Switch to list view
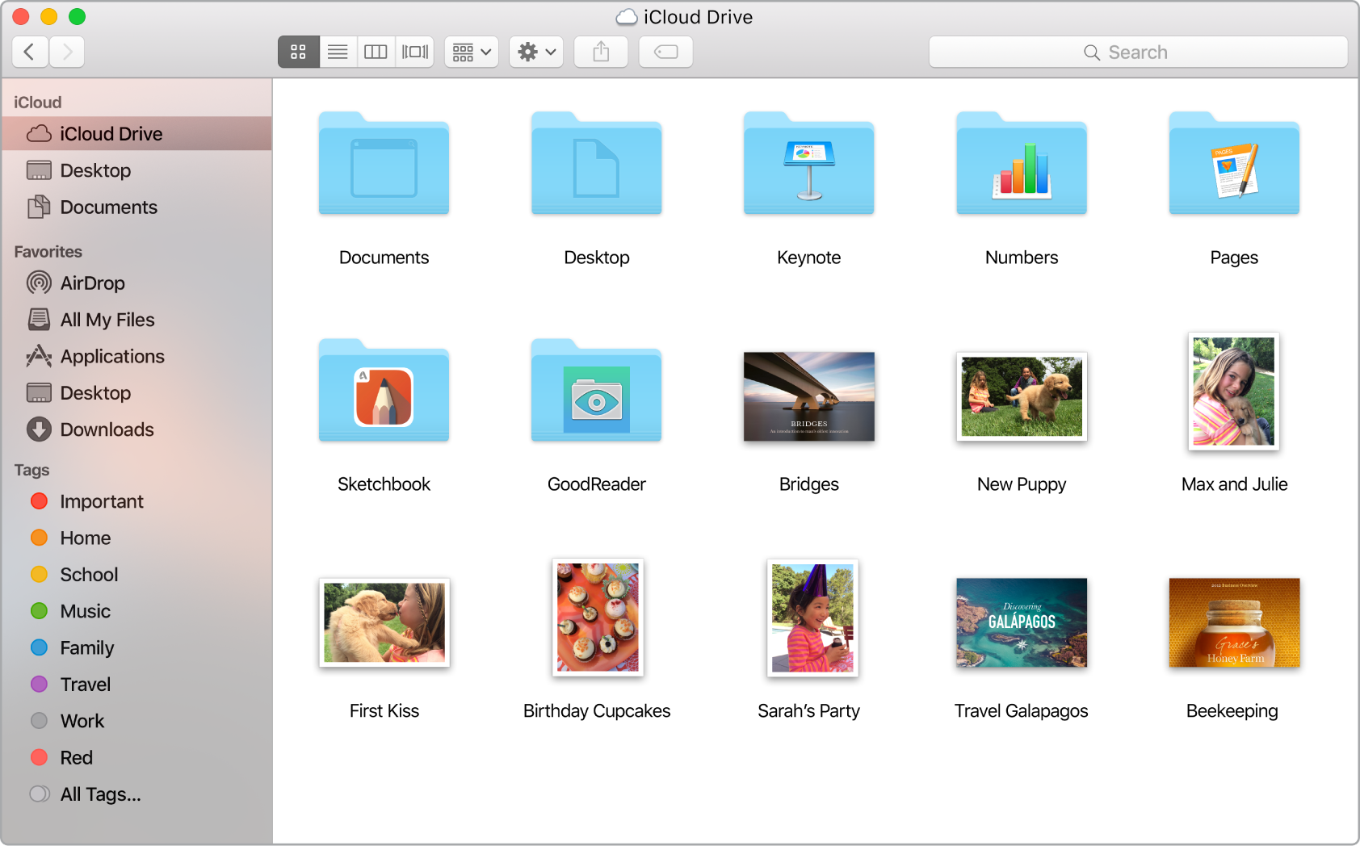1360x846 pixels. tap(338, 52)
